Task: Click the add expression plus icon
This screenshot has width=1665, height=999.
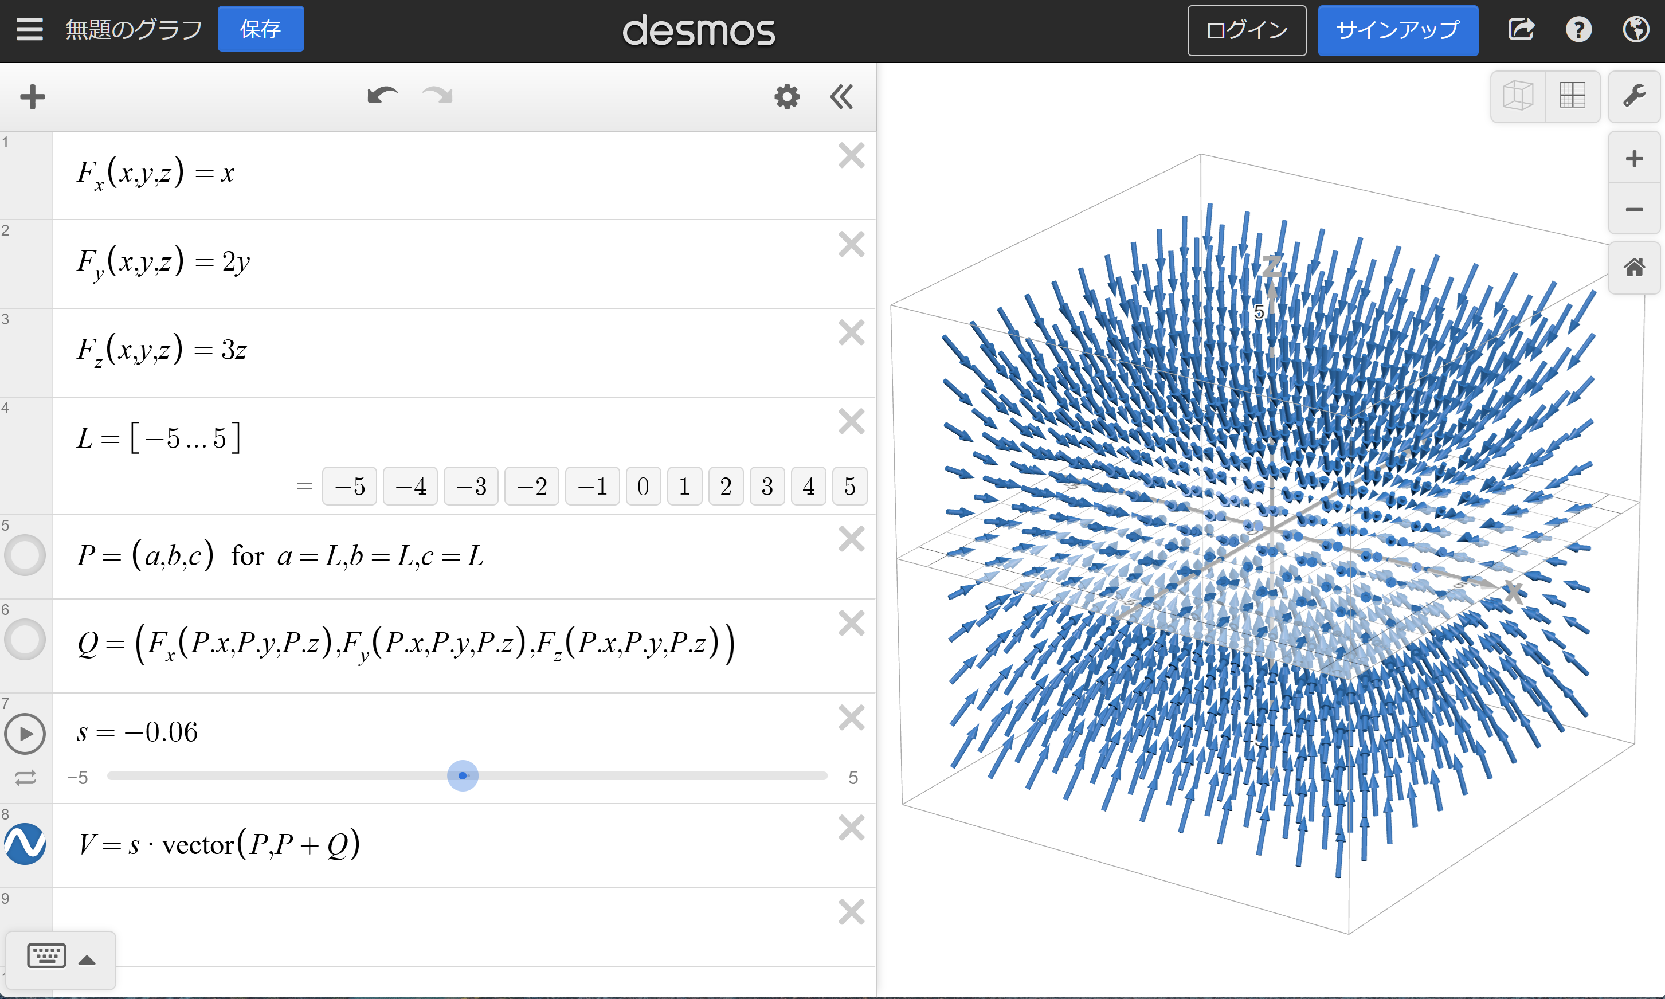Action: click(x=32, y=97)
